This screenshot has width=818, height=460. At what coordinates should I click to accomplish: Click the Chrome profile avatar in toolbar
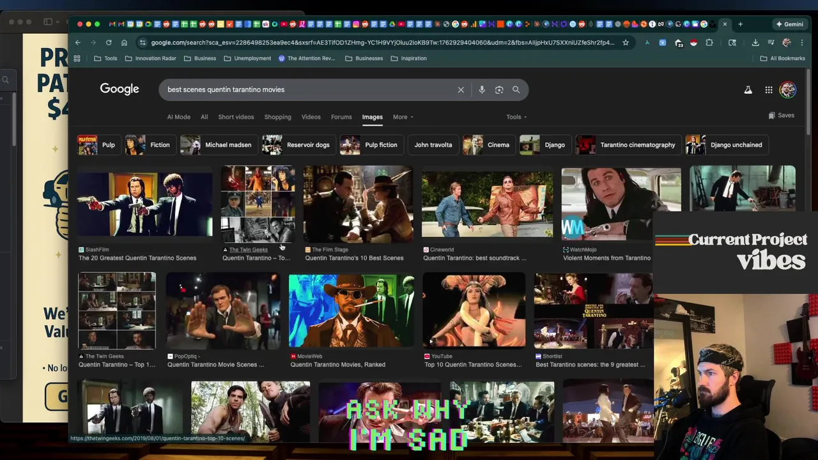tap(786, 43)
